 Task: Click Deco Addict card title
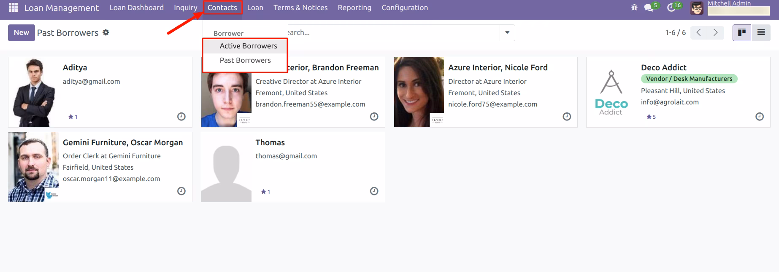click(664, 67)
